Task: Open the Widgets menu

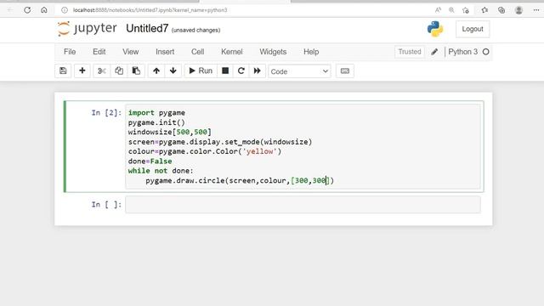Action: [x=273, y=52]
